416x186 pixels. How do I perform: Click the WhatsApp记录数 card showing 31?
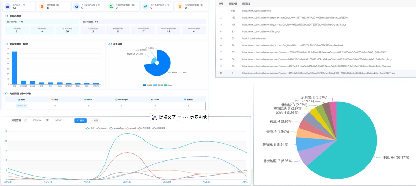coord(168,30)
